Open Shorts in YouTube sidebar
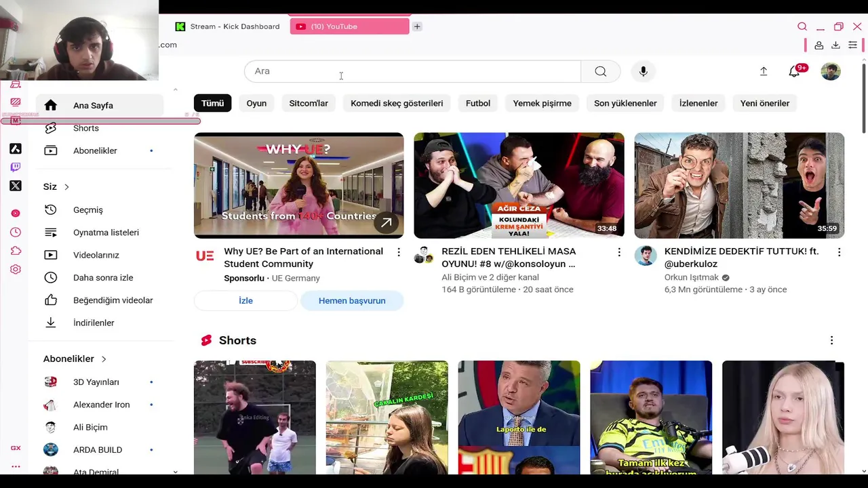 [100, 128]
